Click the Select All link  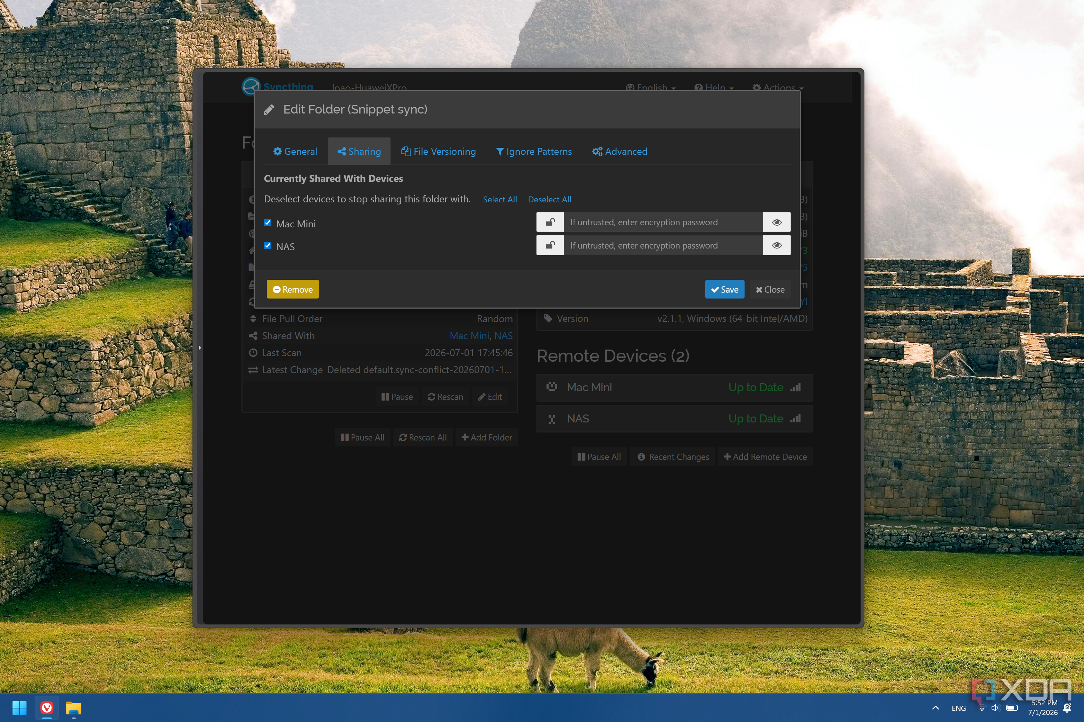point(500,199)
